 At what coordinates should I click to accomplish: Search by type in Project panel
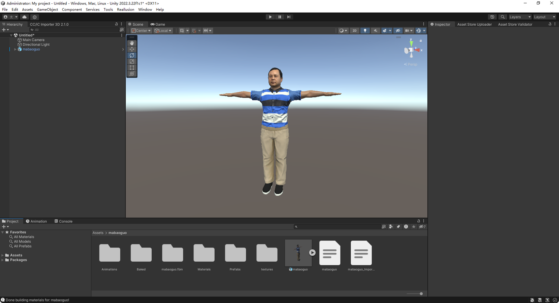pyautogui.click(x=391, y=227)
